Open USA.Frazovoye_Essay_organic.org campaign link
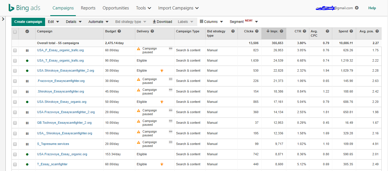The image size is (388, 171). pyautogui.click(x=62, y=154)
